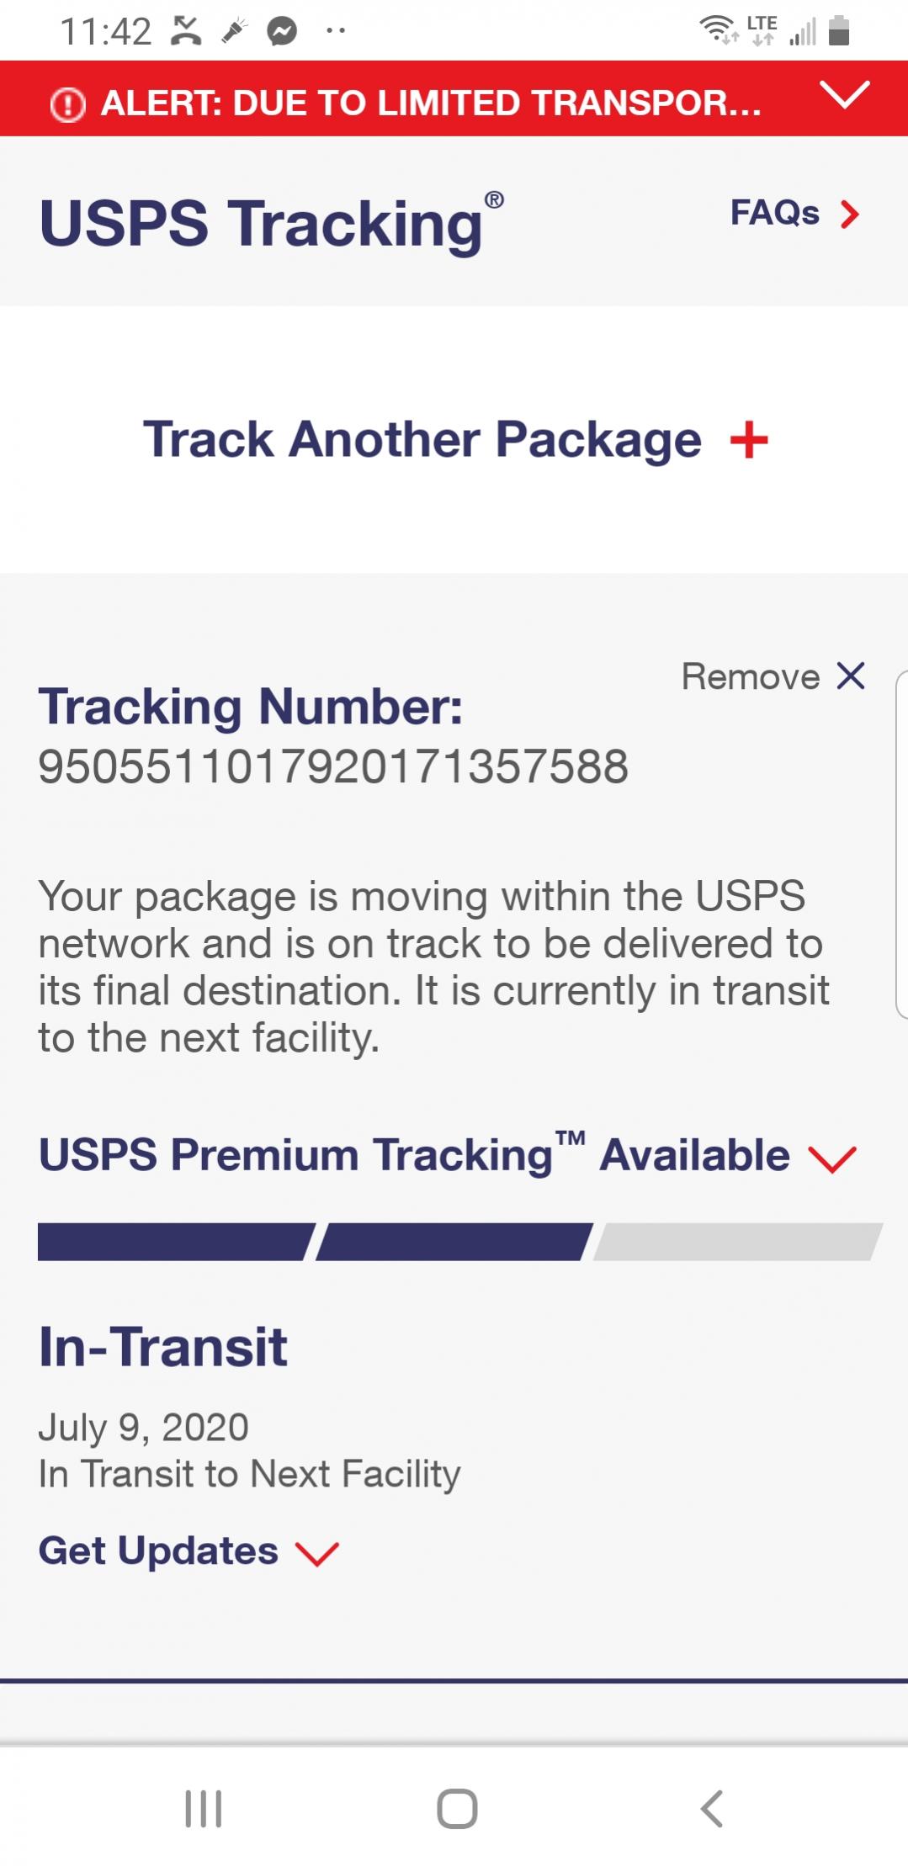
Task: Tap the Remove label
Action: [750, 676]
